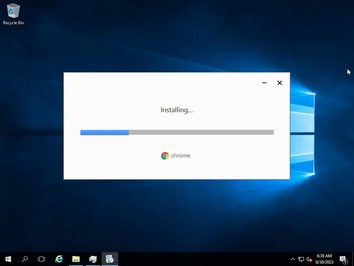354x266 pixels.
Task: Show hidden system tray icons
Action: (292, 259)
